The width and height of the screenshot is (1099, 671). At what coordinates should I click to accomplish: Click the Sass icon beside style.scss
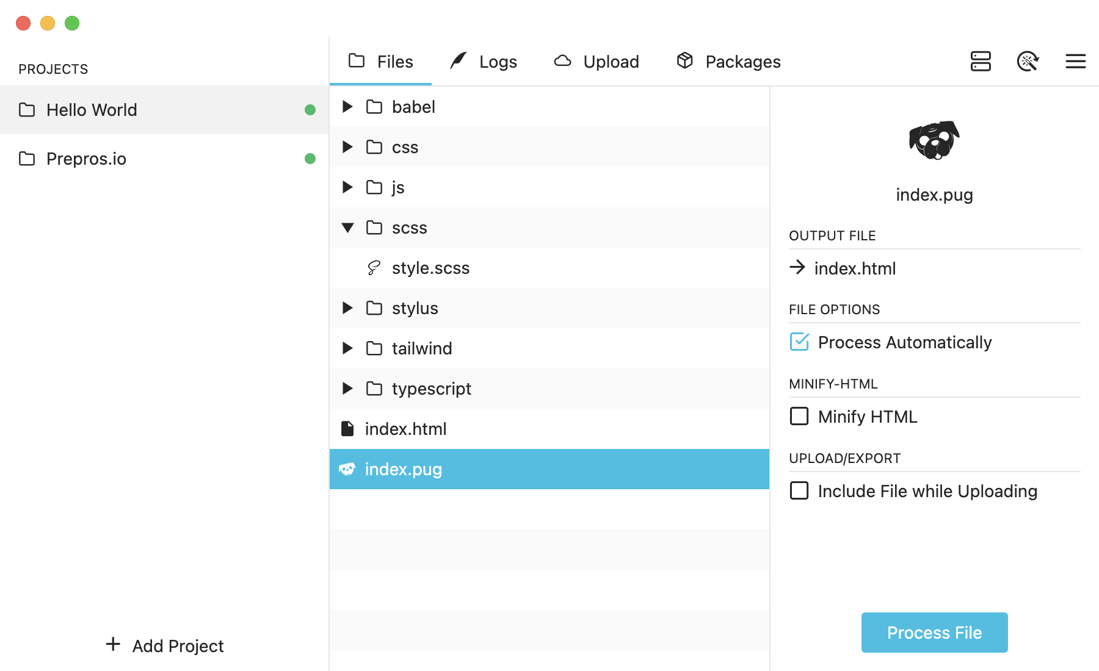pyautogui.click(x=374, y=268)
